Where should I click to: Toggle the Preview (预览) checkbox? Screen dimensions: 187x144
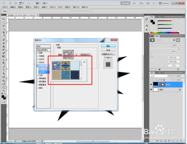[105, 57]
